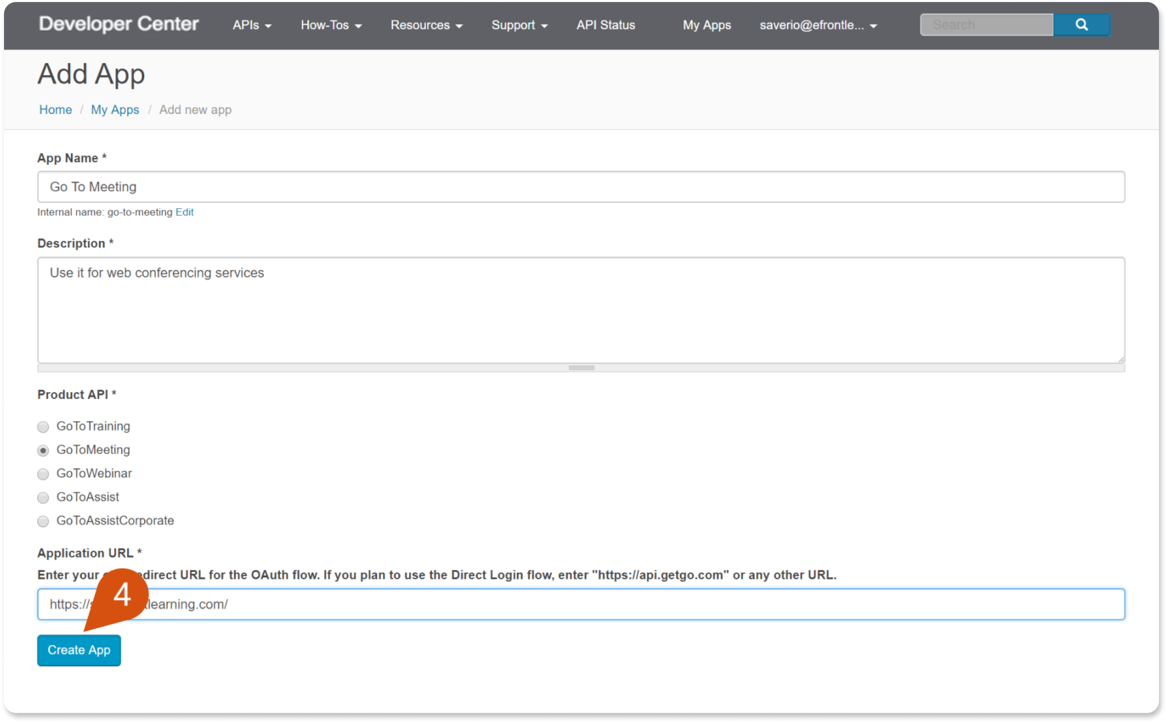Select the GoToTraining radio option
1167x723 pixels.
pos(43,427)
